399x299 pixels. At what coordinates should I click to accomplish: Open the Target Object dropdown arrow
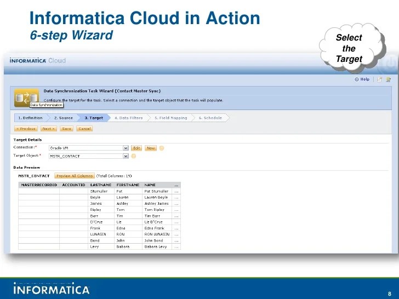[x=126, y=156]
